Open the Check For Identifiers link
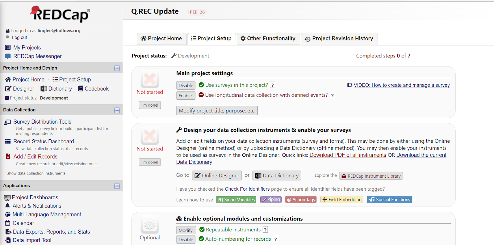 point(247,189)
